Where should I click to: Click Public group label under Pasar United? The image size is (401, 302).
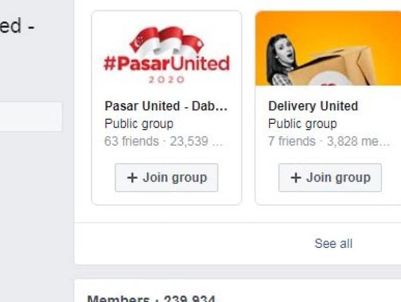pyautogui.click(x=139, y=124)
